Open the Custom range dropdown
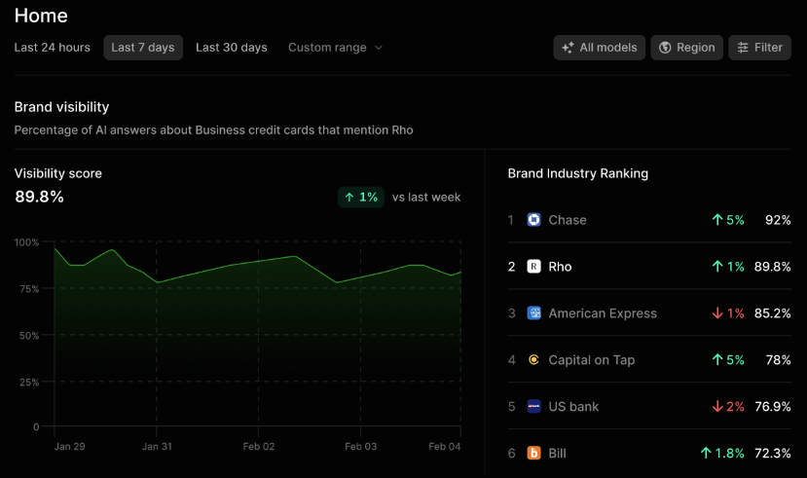Viewport: 807px width, 478px height. pyautogui.click(x=335, y=48)
